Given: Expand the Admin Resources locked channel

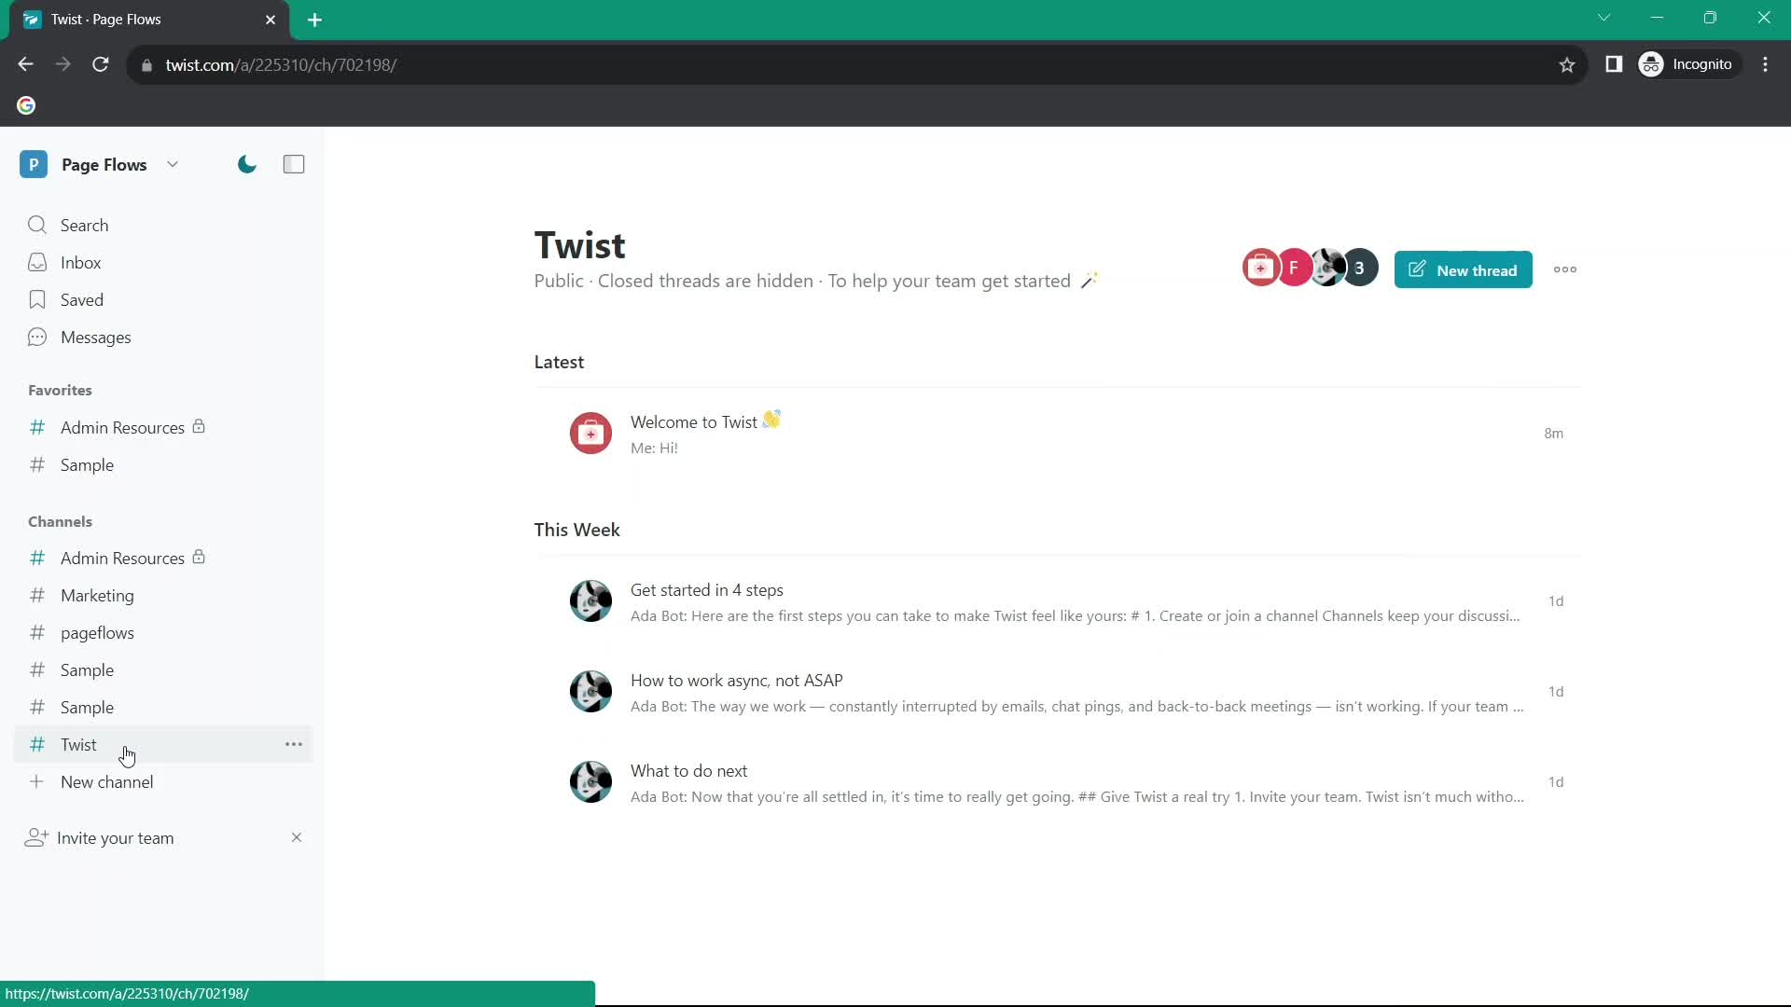Looking at the screenshot, I should point(123,559).
